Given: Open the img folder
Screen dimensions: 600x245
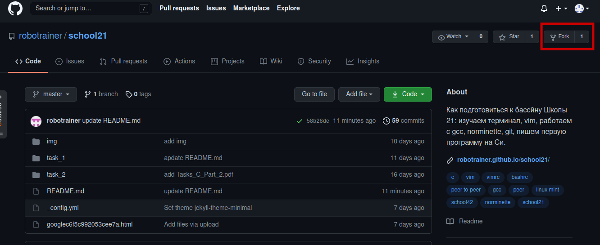Looking at the screenshot, I should tap(52, 142).
